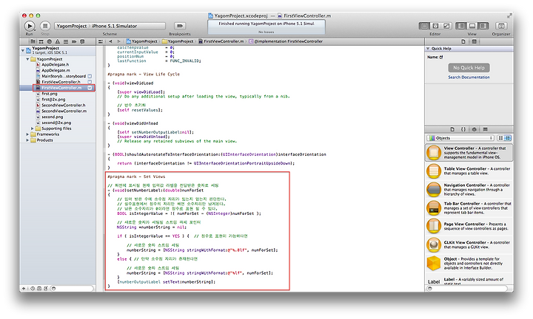Select second.png in the navigator

point(53,117)
